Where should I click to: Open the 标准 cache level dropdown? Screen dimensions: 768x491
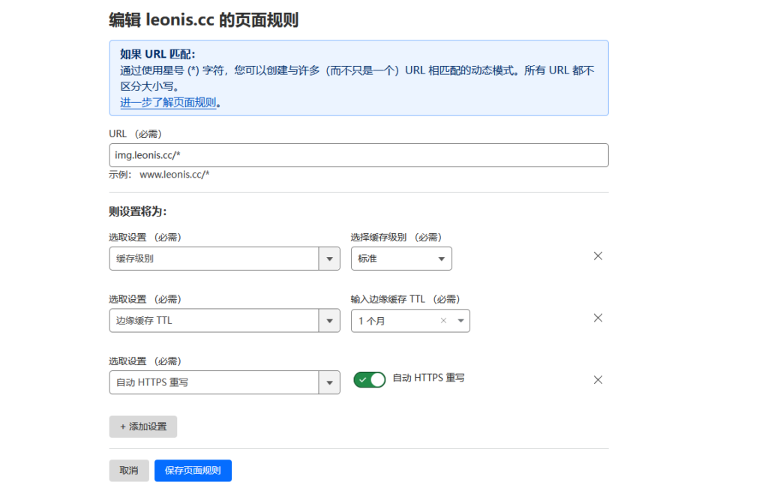coord(400,259)
